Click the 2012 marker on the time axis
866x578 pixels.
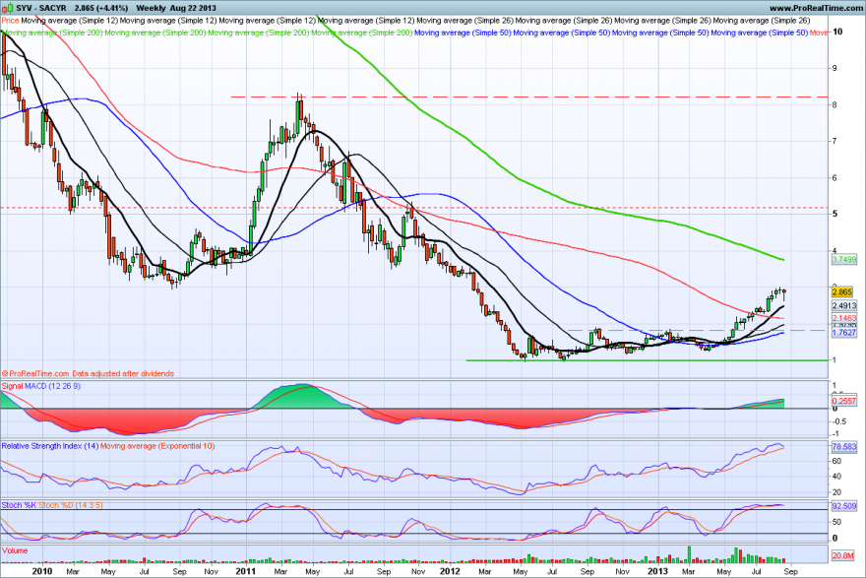point(451,571)
